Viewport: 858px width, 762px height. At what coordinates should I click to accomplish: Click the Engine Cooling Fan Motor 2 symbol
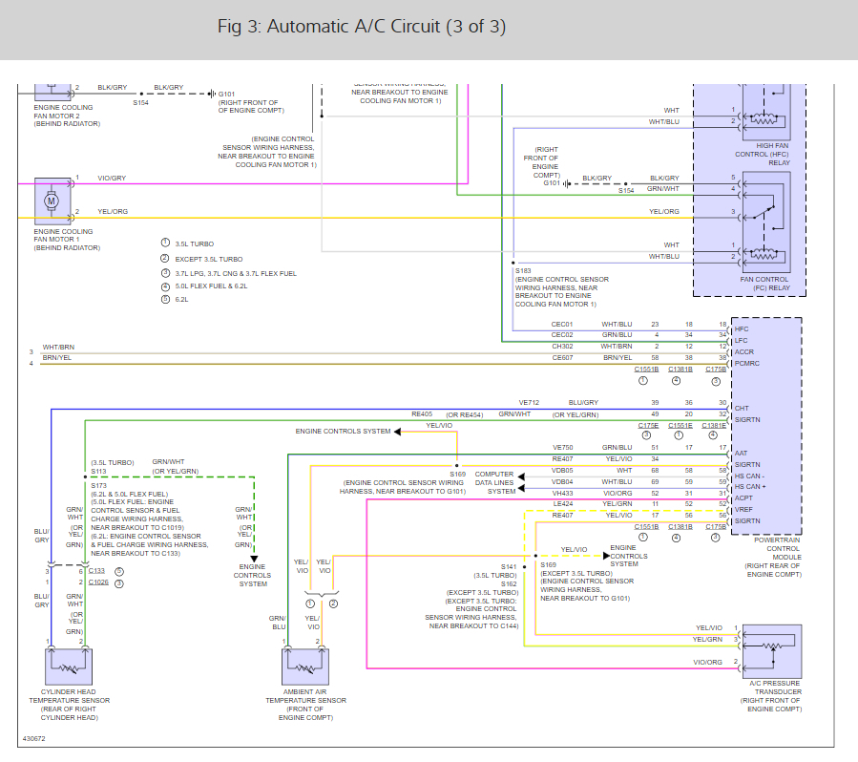(x=53, y=92)
